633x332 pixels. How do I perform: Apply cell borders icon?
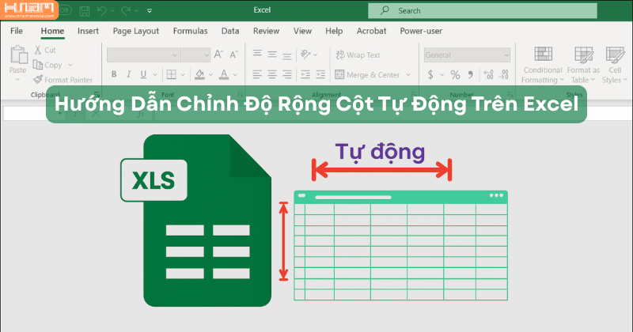[172, 74]
